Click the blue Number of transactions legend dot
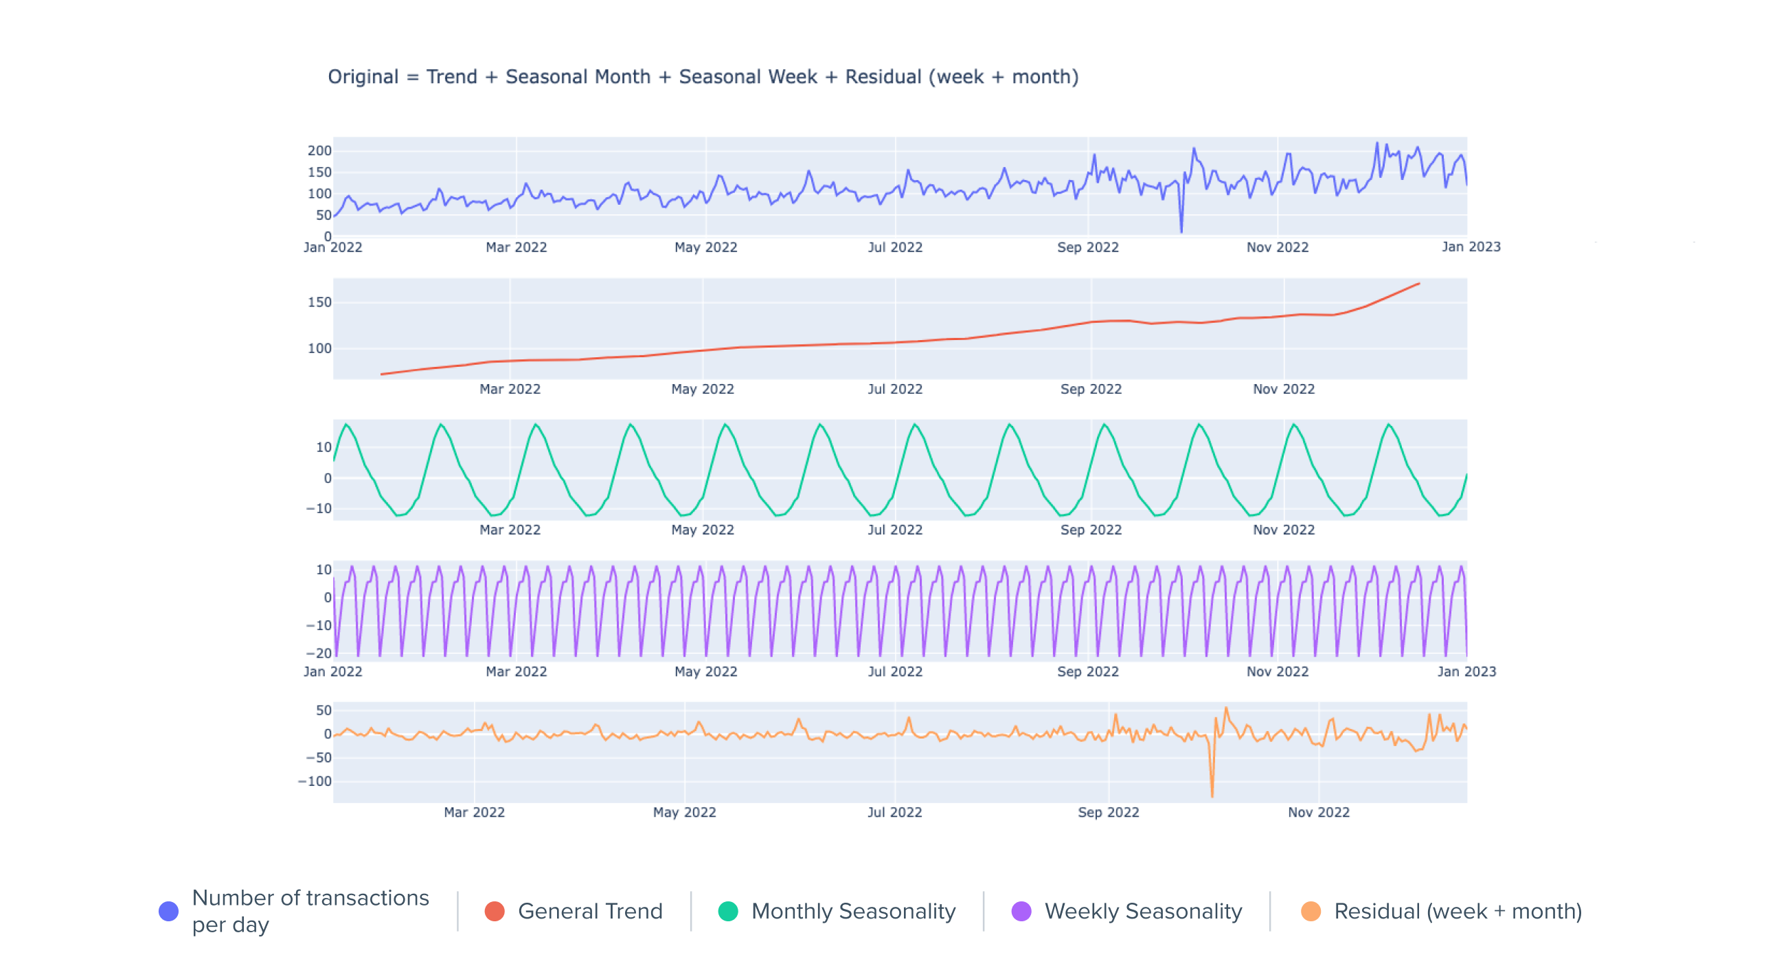 168,911
